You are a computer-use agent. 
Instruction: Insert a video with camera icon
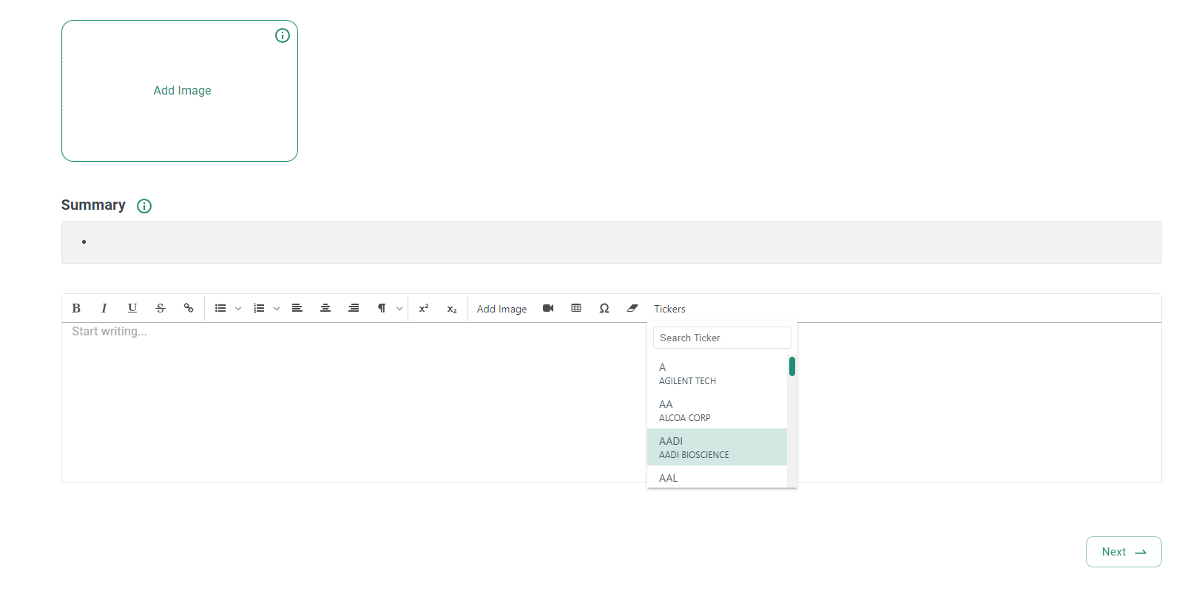(548, 308)
